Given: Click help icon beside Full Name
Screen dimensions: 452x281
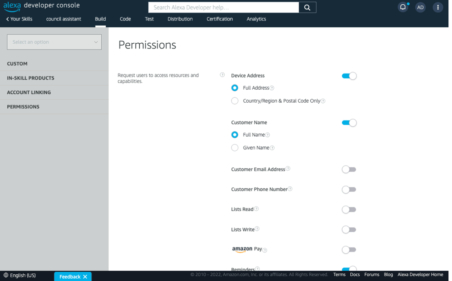Looking at the screenshot, I should click(268, 135).
